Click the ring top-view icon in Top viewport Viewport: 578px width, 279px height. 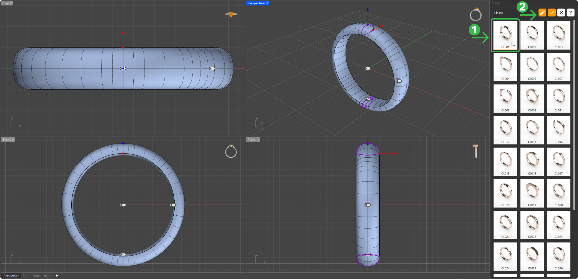(231, 14)
